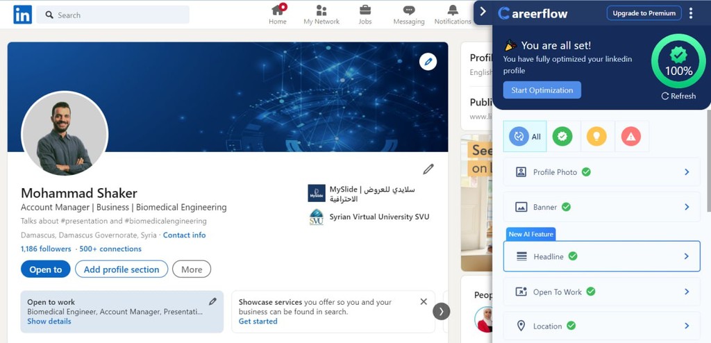Dismiss the Showcase services card
The height and width of the screenshot is (343, 711).
point(424,302)
